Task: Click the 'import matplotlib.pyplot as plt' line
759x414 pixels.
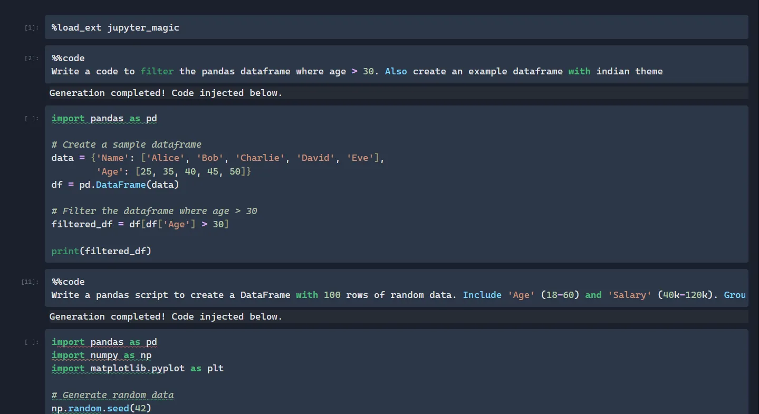Action: click(x=138, y=368)
